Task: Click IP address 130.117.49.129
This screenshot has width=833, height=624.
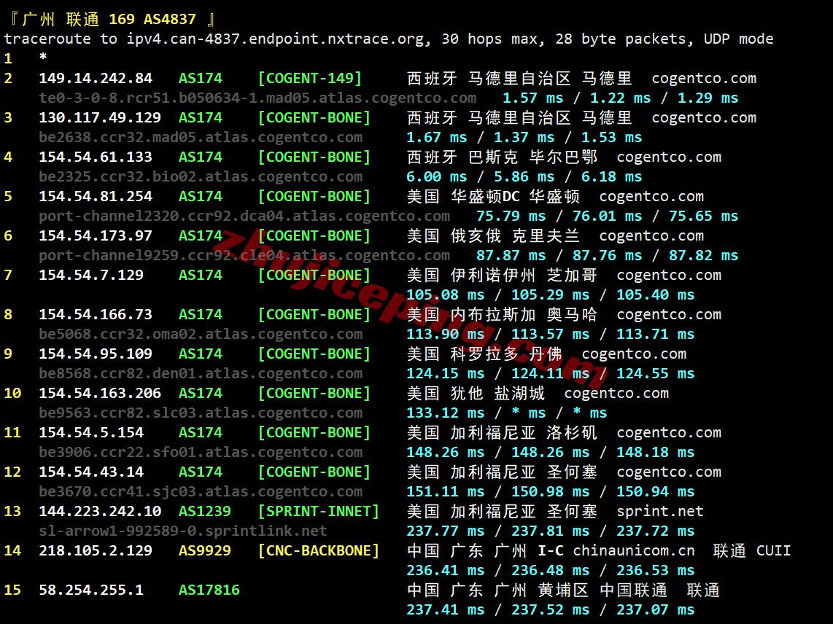Action: click(x=100, y=118)
